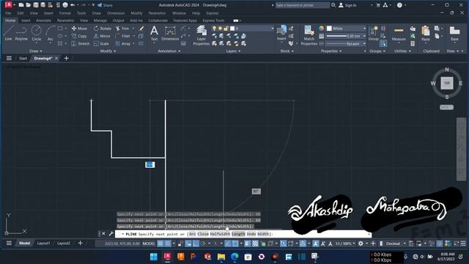Viewport: 469px width, 264px height.
Task: Select the Polyline tool
Action: tap(21, 32)
